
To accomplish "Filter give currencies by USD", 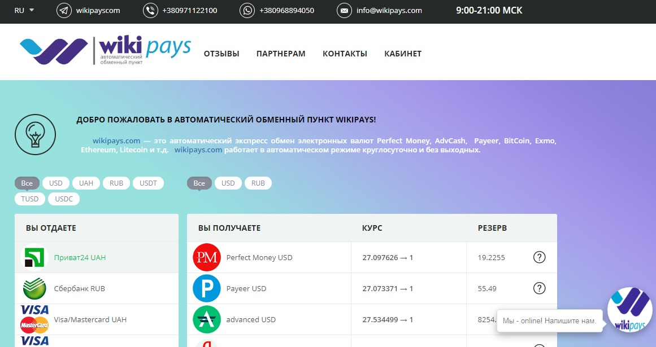I will [56, 183].
